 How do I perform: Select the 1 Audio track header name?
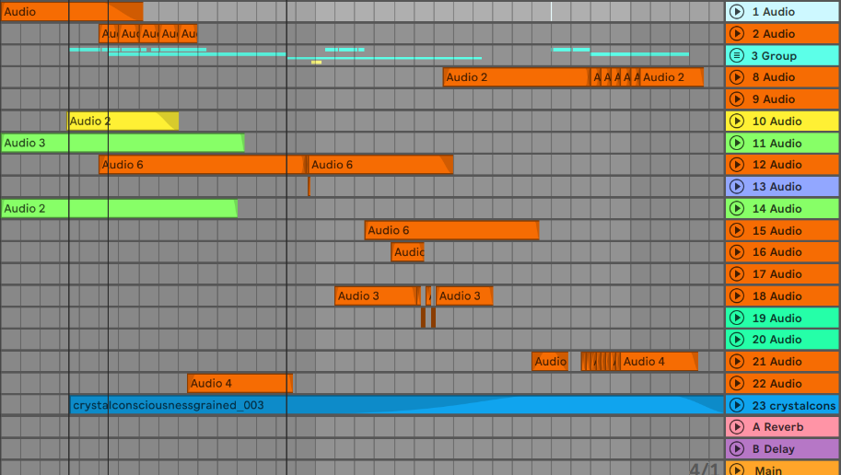(x=774, y=11)
